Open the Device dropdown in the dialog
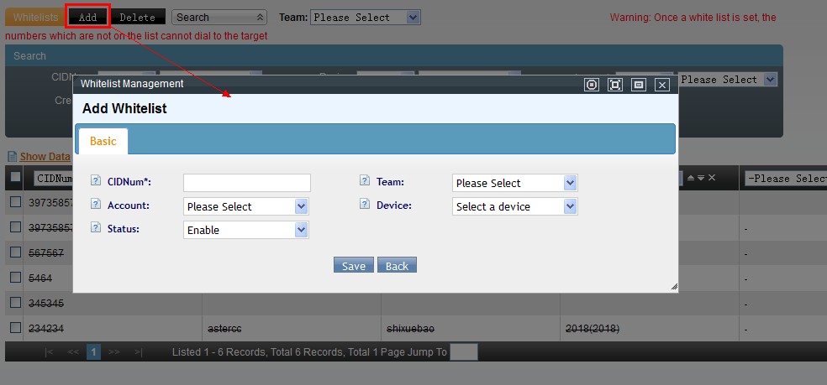The width and height of the screenshot is (827, 385). pyautogui.click(x=514, y=206)
